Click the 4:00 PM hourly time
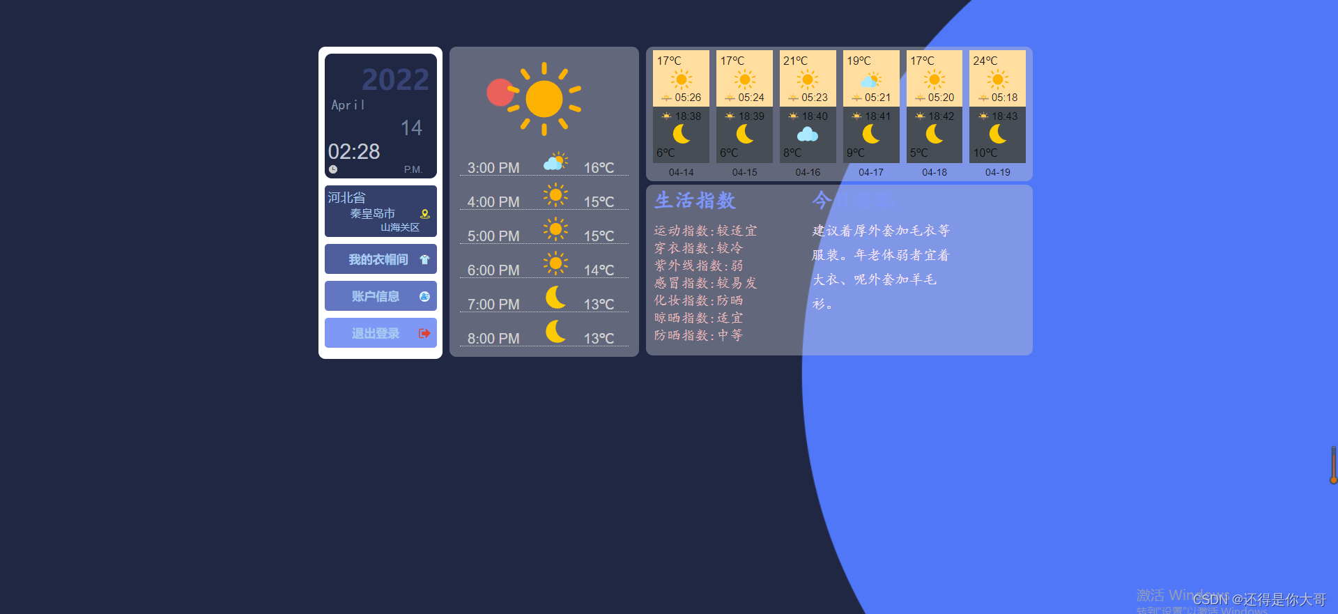Image resolution: width=1338 pixels, height=614 pixels. [x=493, y=202]
